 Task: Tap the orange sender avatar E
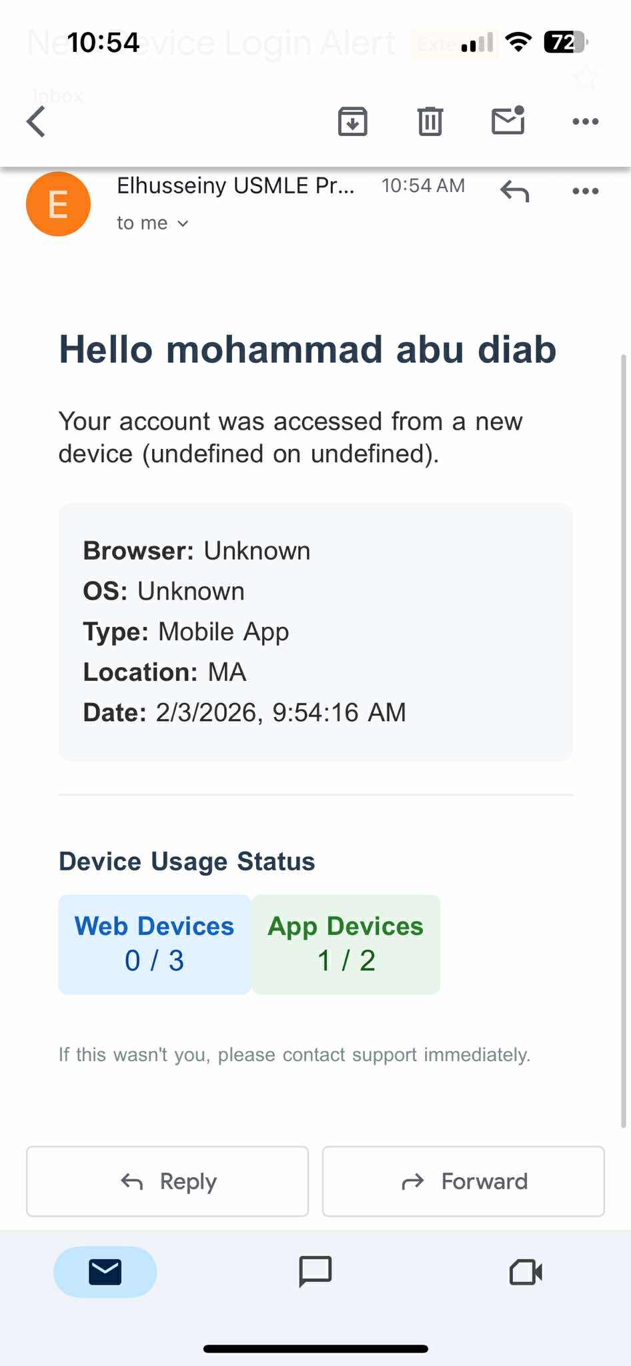[58, 204]
